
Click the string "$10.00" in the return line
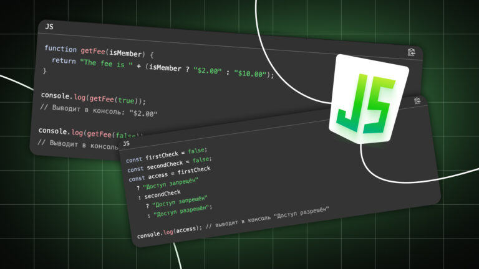click(251, 73)
